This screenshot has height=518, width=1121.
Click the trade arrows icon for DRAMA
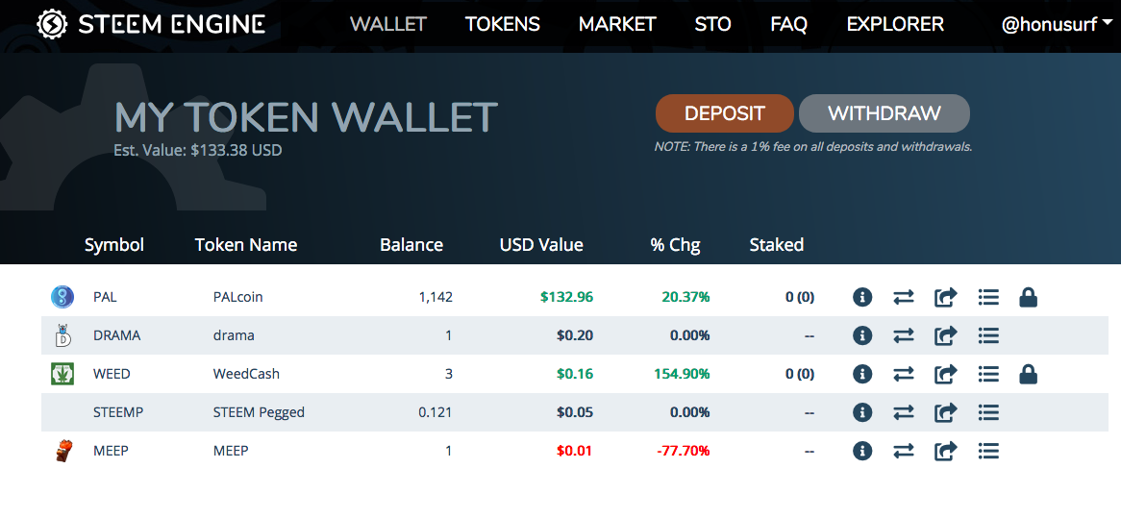coord(904,335)
